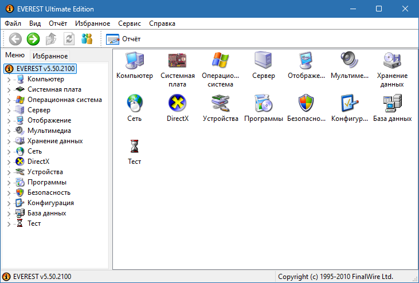Select Конфигурация in the tree
Image resolution: width=419 pixels, height=283 pixels.
tap(50, 203)
